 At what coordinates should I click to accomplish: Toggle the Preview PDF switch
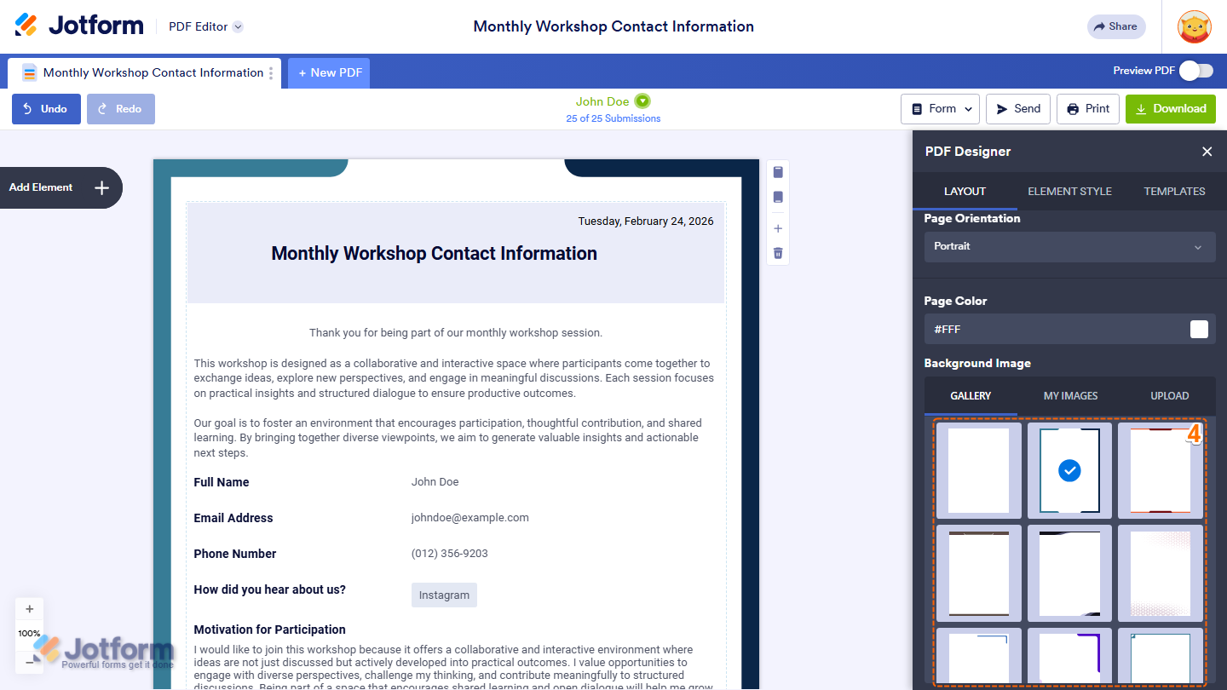pos(1195,71)
